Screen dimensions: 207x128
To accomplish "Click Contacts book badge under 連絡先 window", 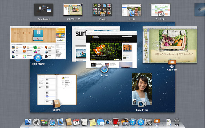I will tap(57, 104).
